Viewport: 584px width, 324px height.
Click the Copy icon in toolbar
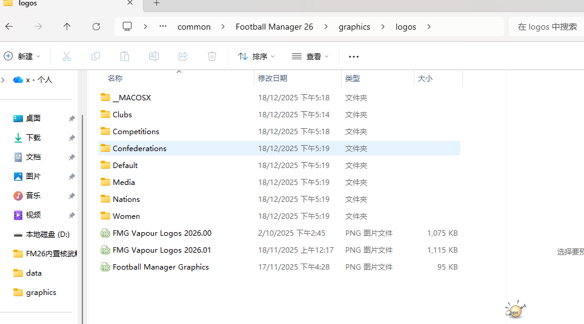(96, 56)
